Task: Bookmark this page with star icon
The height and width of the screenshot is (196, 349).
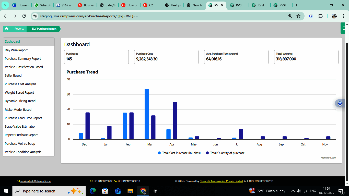Action: tap(298, 16)
